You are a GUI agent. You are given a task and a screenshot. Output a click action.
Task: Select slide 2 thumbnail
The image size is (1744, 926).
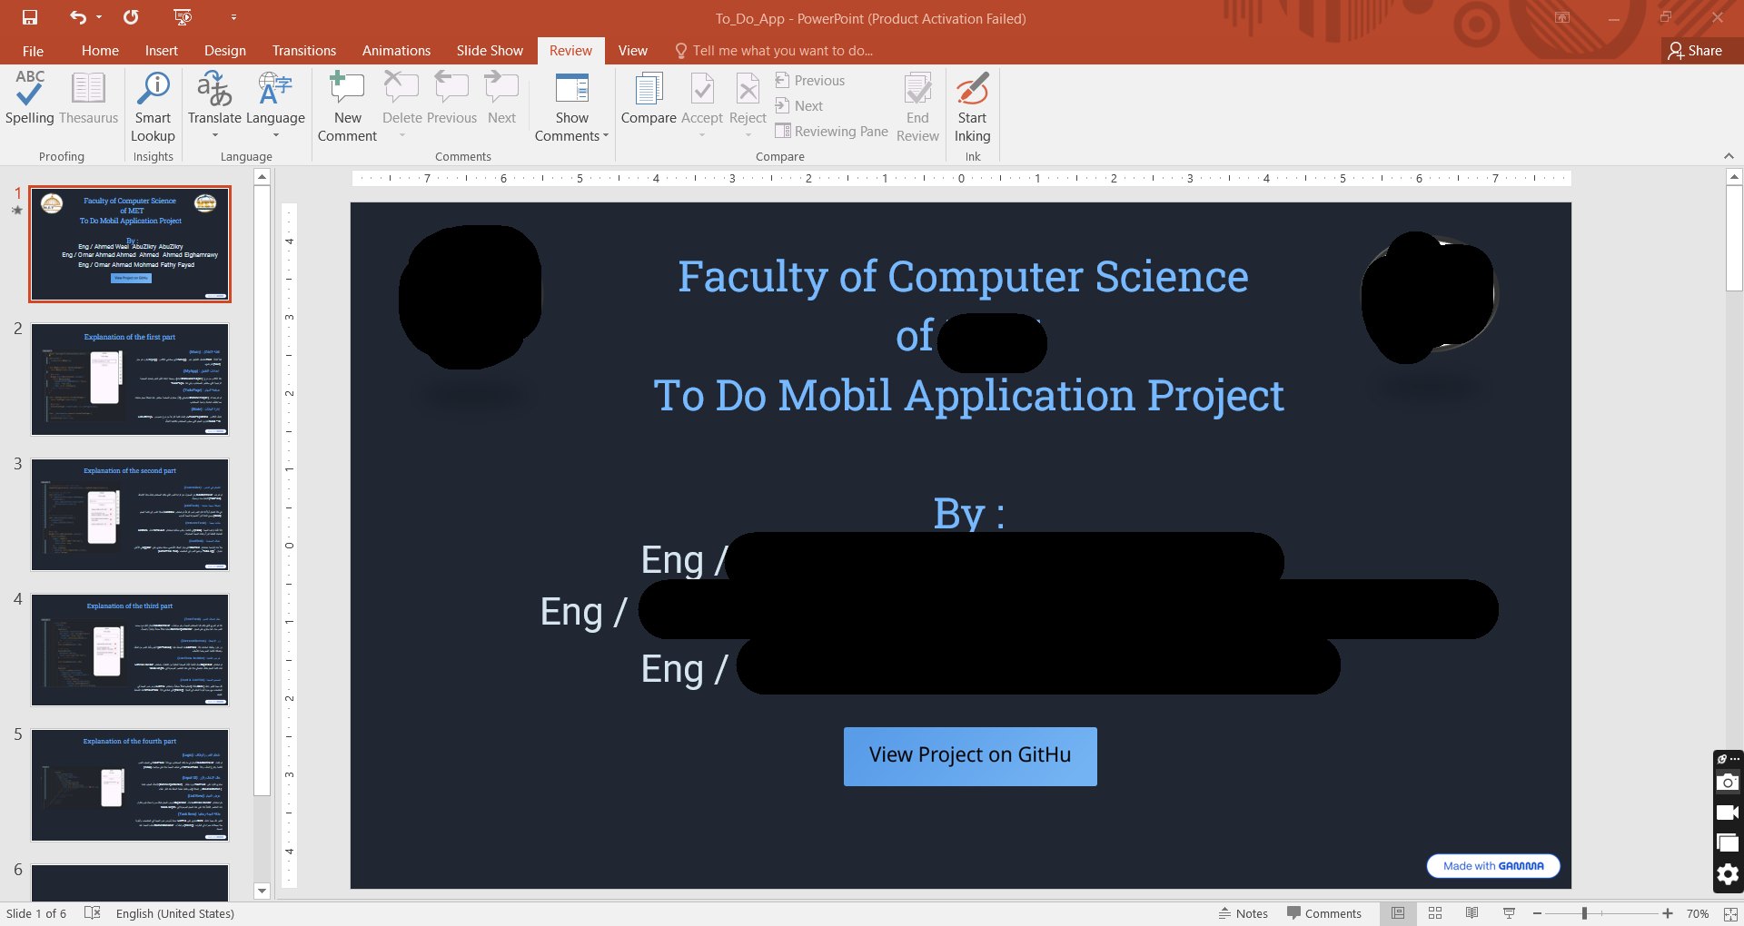click(x=130, y=379)
